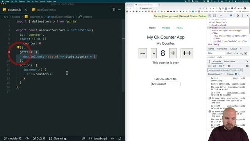Image resolution: width=250 pixels, height=141 pixels.
Task: Show the console sidebar
Action: 209,66
